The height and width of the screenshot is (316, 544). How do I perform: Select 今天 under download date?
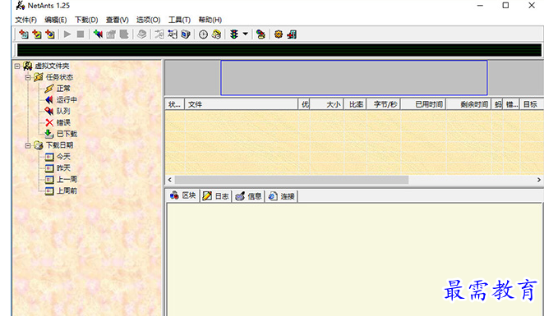[x=63, y=157]
